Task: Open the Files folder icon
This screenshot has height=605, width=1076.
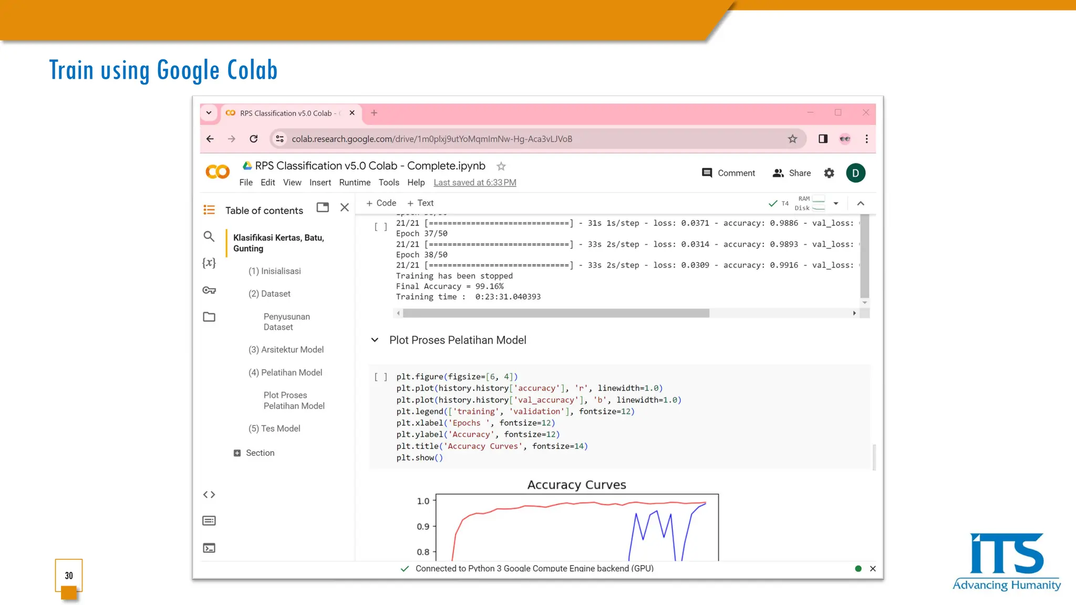Action: tap(209, 317)
